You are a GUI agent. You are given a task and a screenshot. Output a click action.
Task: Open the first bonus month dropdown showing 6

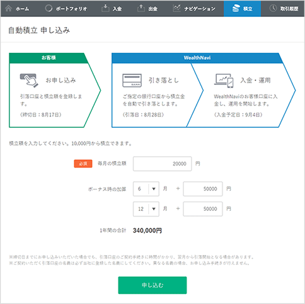point(146,189)
